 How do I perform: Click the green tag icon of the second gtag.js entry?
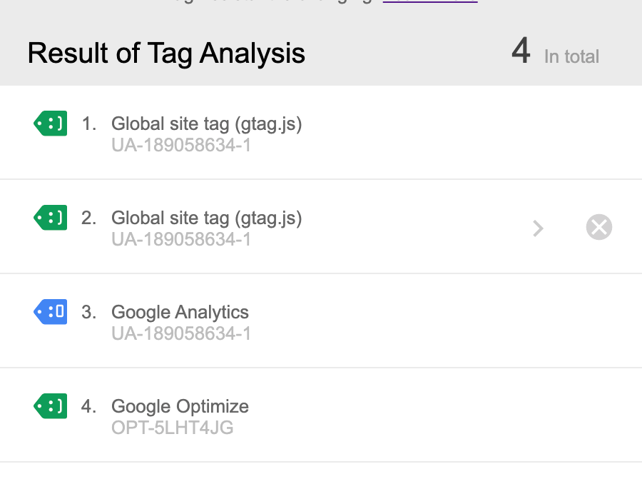51,218
